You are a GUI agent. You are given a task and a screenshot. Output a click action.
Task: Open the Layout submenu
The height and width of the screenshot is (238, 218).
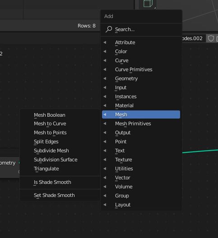(x=141, y=205)
